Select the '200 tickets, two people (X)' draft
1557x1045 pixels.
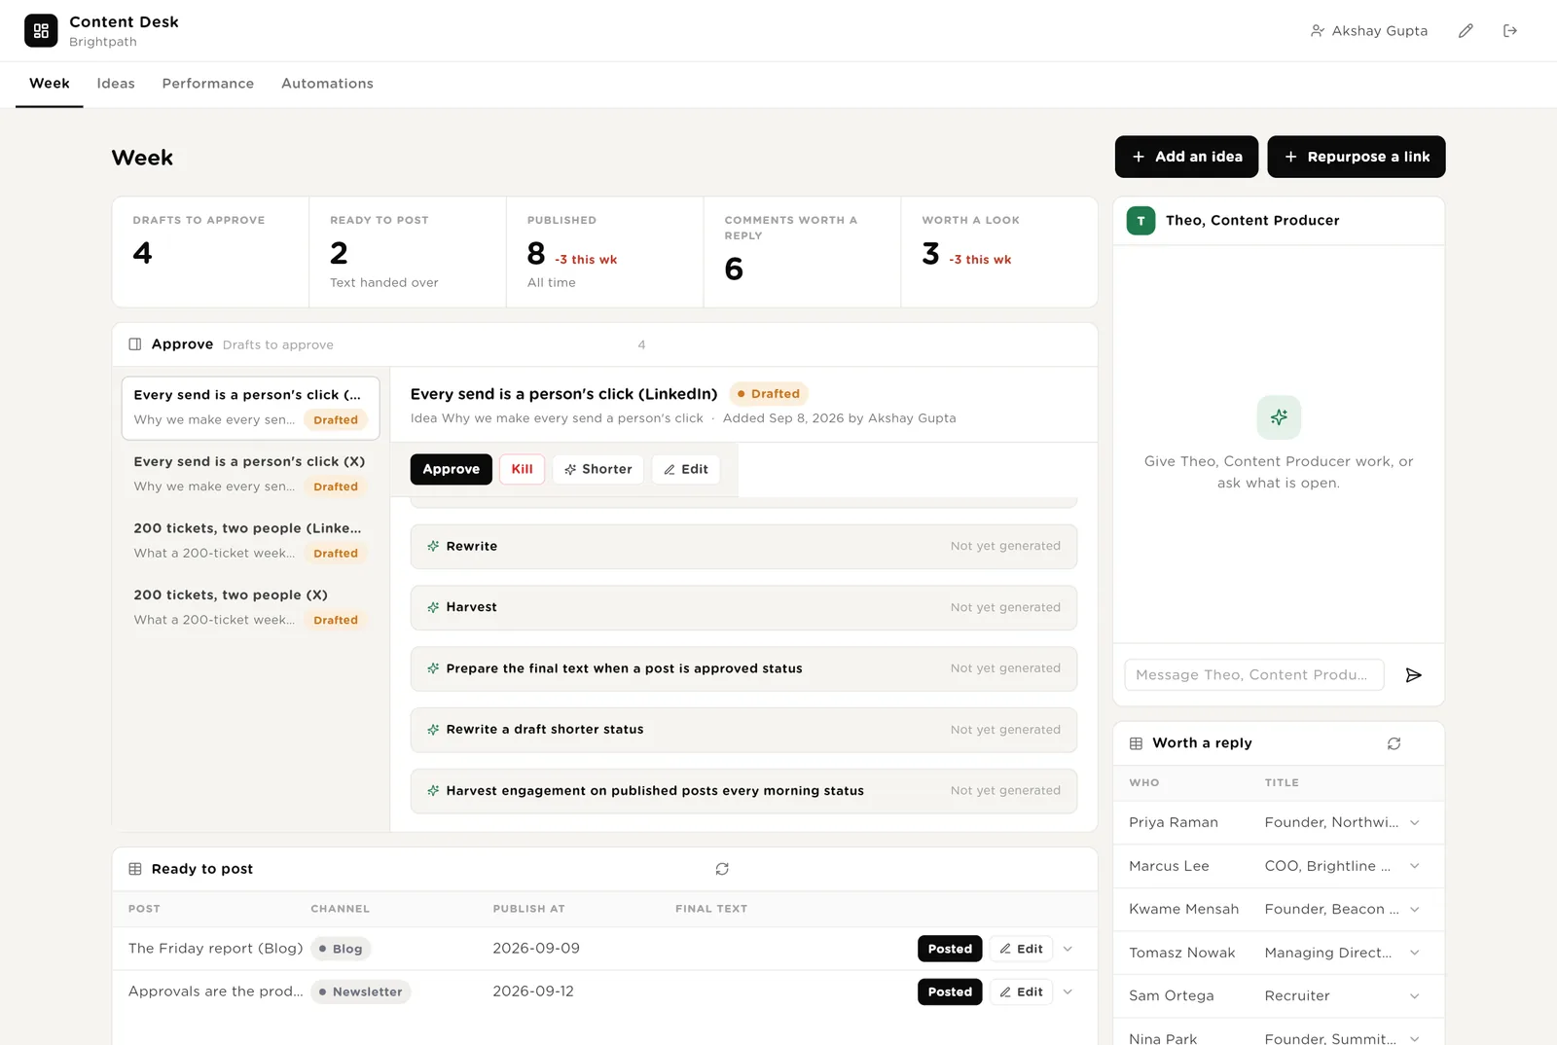click(x=250, y=607)
